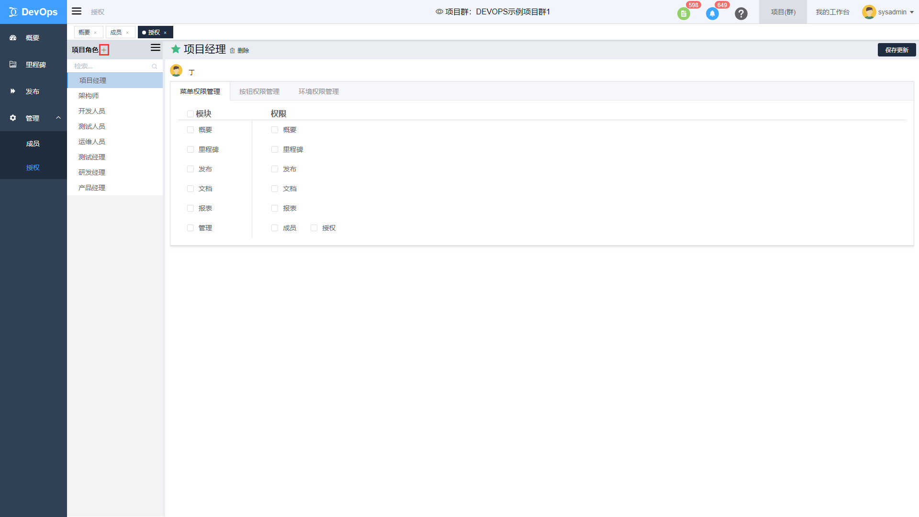The width and height of the screenshot is (919, 517).
Task: Open 成员 submenu item in sidebar
Action: pyautogui.click(x=33, y=144)
